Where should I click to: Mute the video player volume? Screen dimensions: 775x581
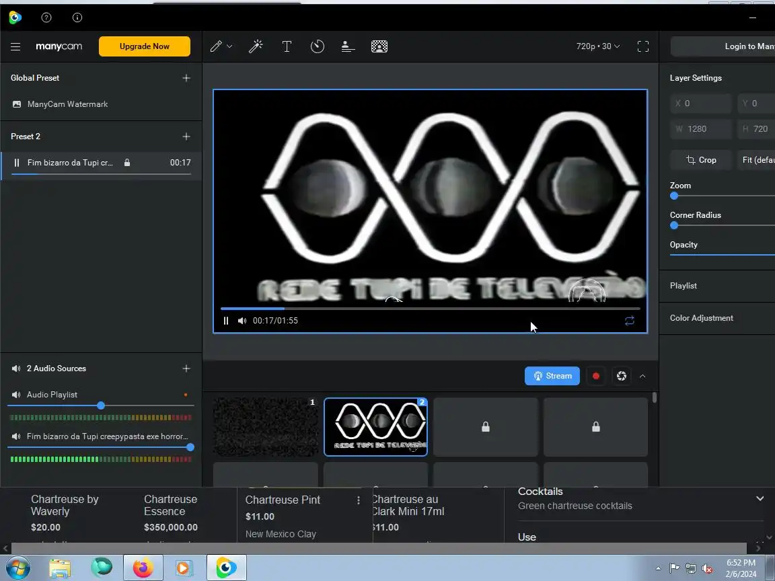point(242,321)
